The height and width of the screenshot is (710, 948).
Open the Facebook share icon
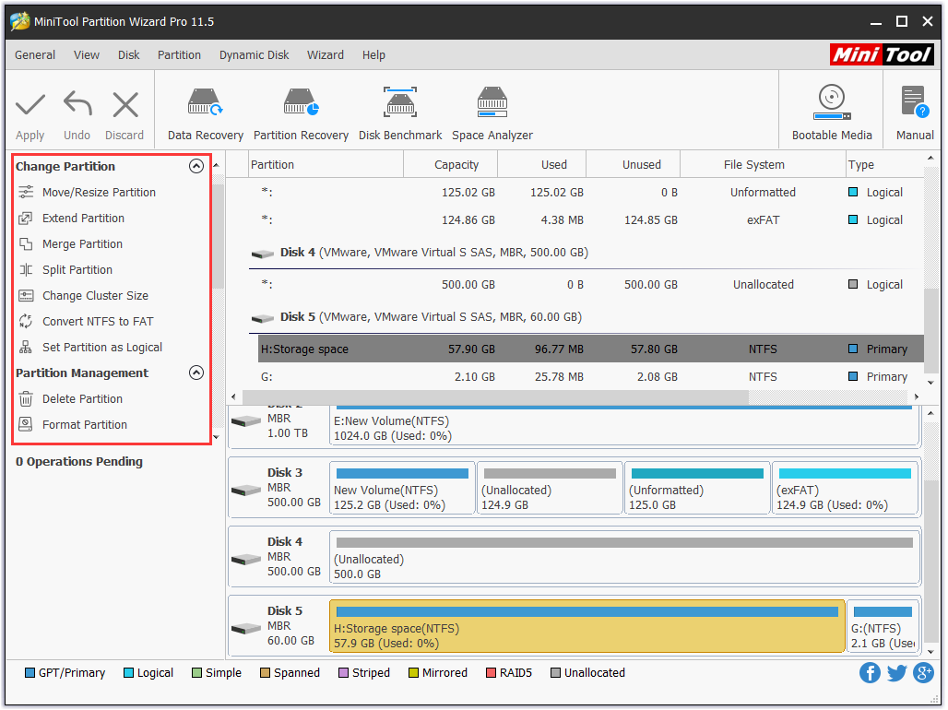click(x=870, y=672)
